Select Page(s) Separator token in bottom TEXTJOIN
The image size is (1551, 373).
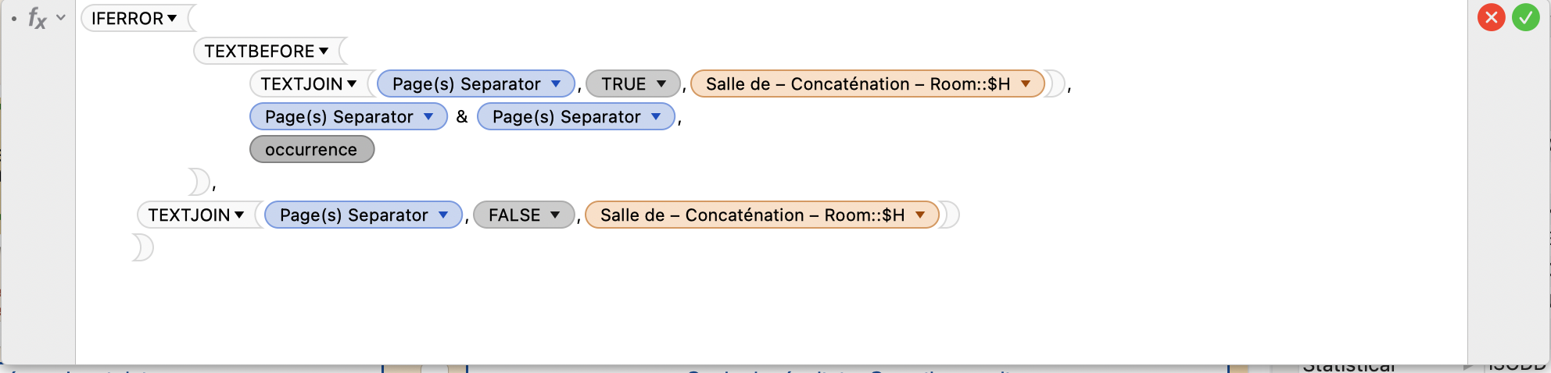click(364, 215)
